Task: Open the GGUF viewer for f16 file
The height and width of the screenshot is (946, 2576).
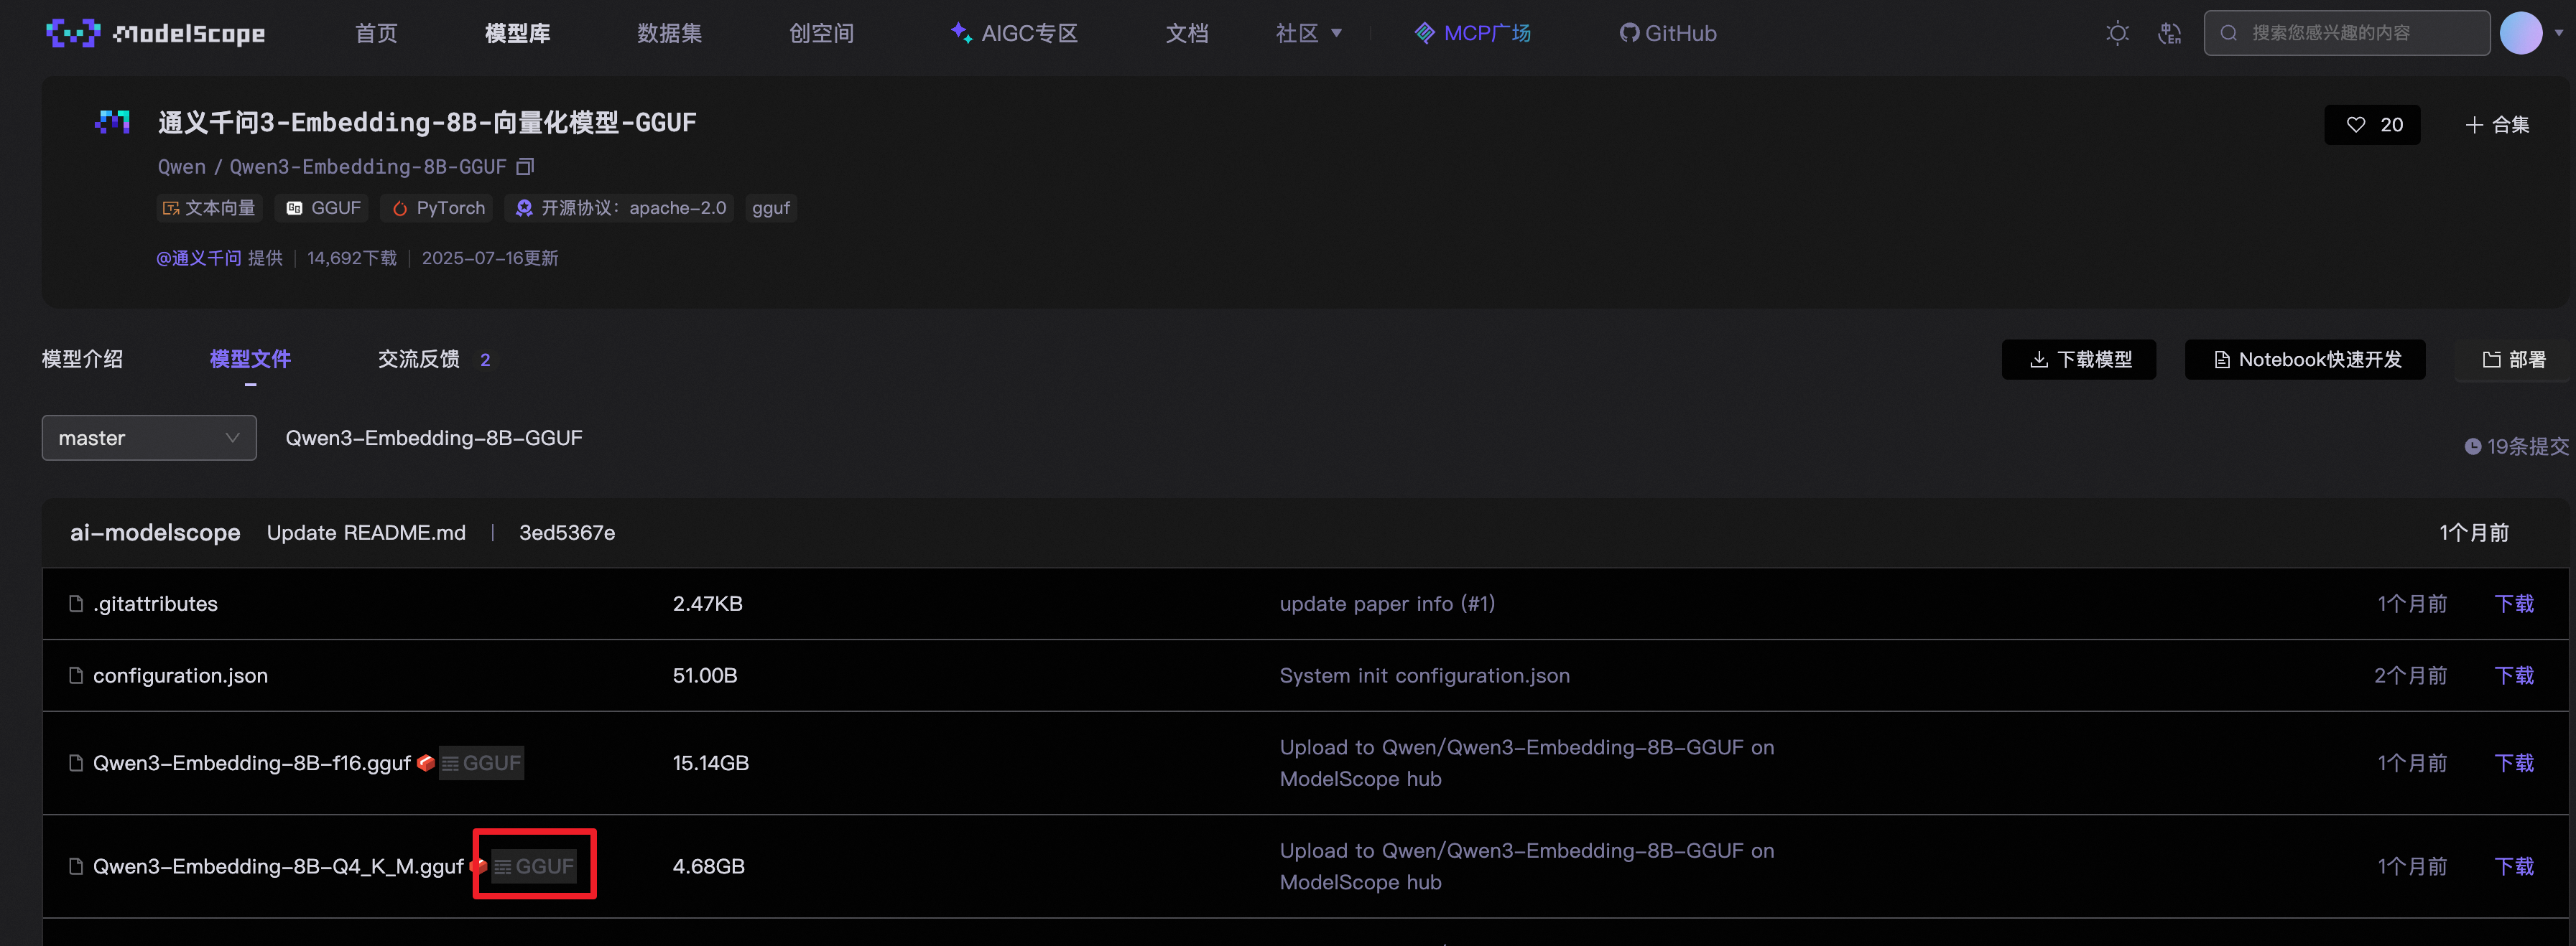Action: click(481, 763)
